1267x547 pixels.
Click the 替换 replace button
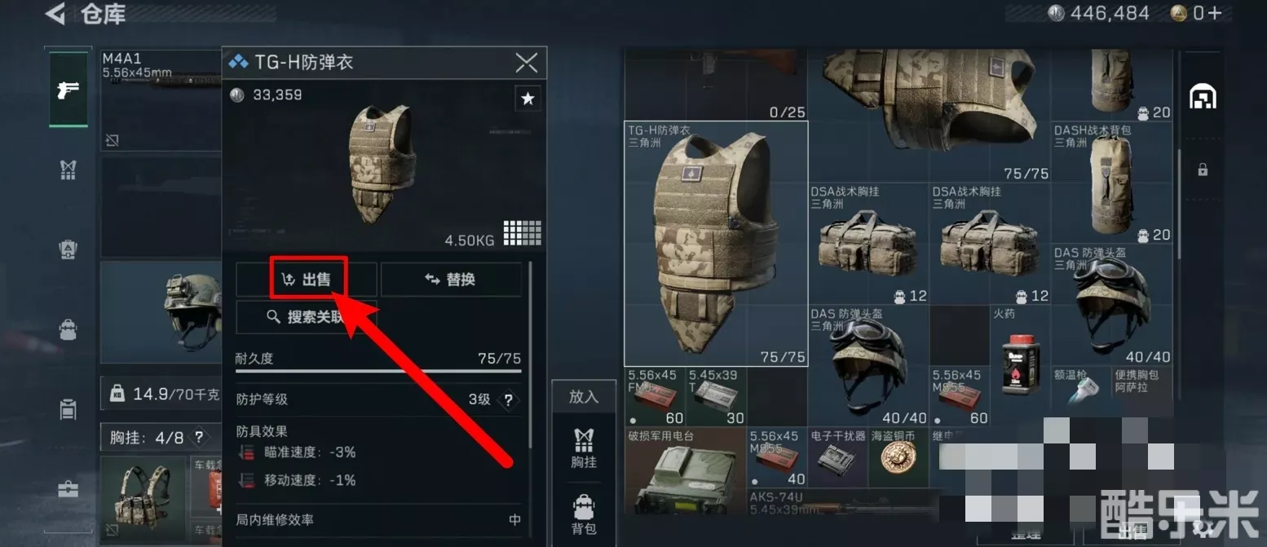click(x=451, y=280)
